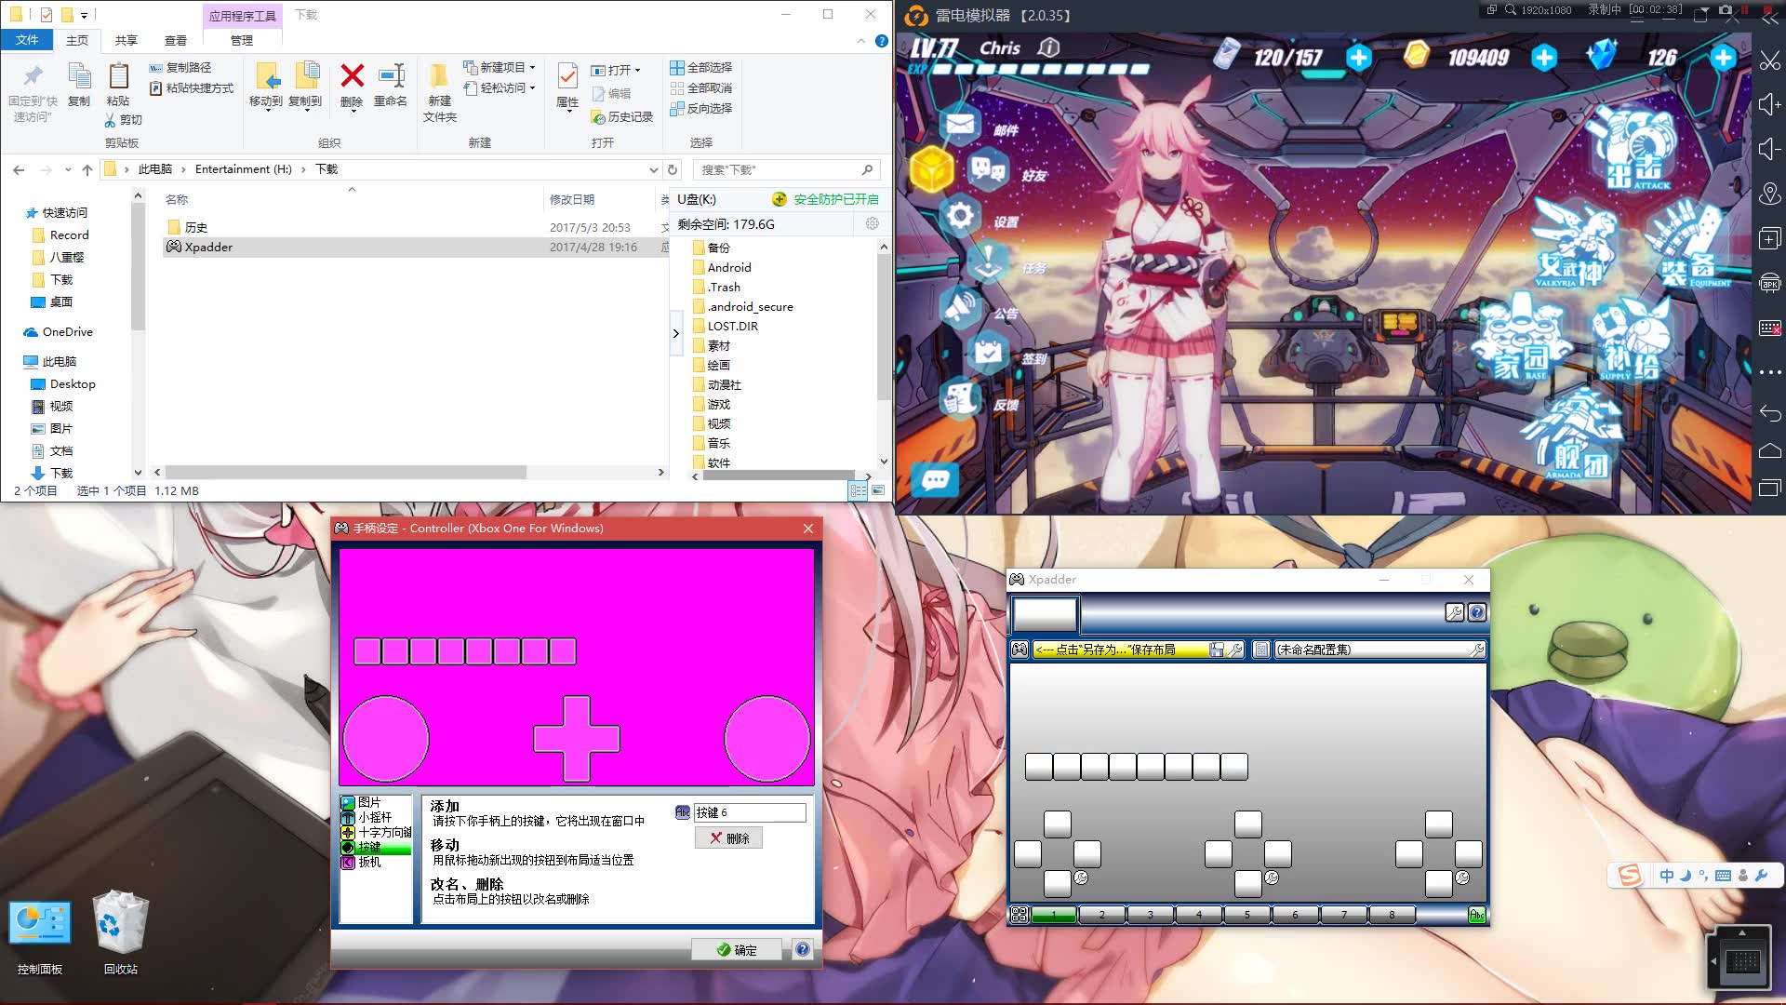Toggle the green Abc labels button

coord(1476,915)
